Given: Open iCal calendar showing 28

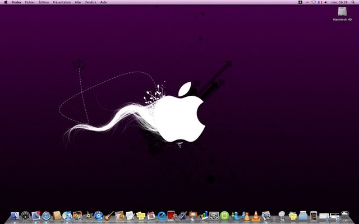Looking at the screenshot, I should [x=151, y=216].
